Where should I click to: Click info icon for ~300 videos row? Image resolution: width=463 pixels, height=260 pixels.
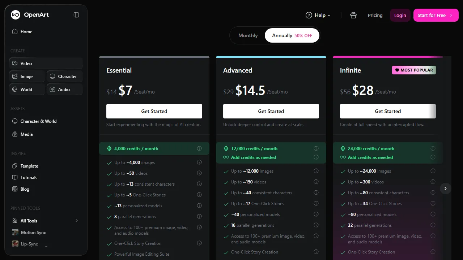point(433,182)
